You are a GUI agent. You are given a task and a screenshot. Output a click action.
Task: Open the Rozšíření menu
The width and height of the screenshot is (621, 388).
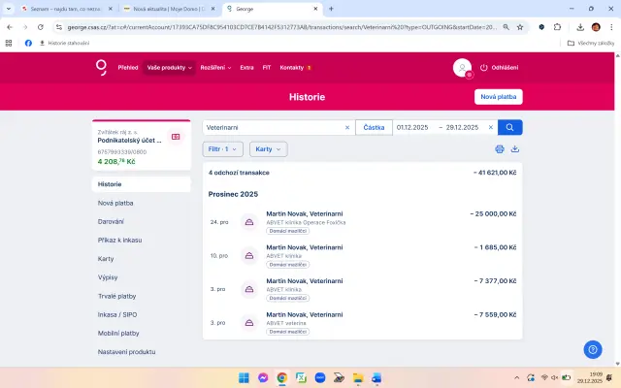(x=216, y=68)
